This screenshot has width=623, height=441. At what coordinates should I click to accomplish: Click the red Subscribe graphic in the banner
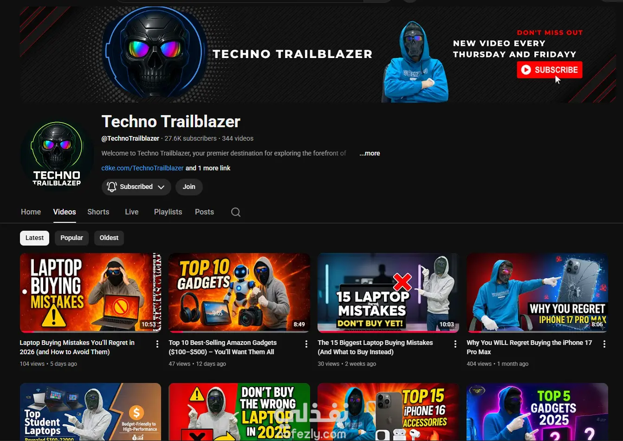(x=550, y=70)
